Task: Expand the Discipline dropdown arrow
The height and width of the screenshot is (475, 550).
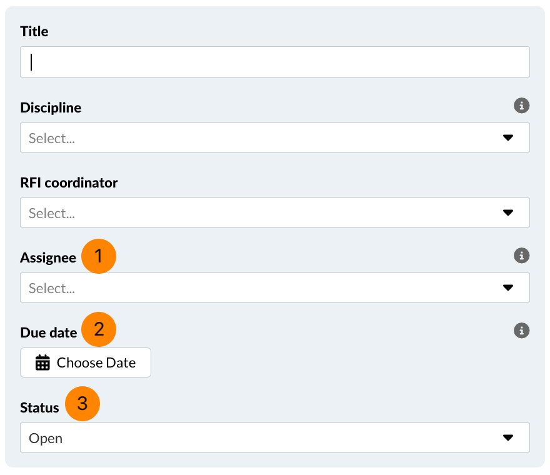Action: click(507, 137)
